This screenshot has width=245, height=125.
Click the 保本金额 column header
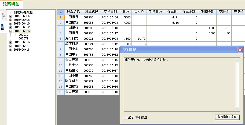189,12
